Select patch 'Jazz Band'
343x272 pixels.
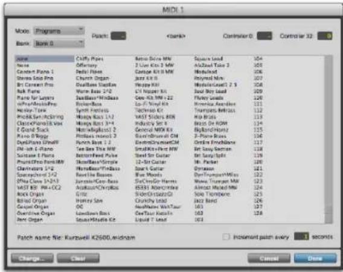tap(205, 201)
